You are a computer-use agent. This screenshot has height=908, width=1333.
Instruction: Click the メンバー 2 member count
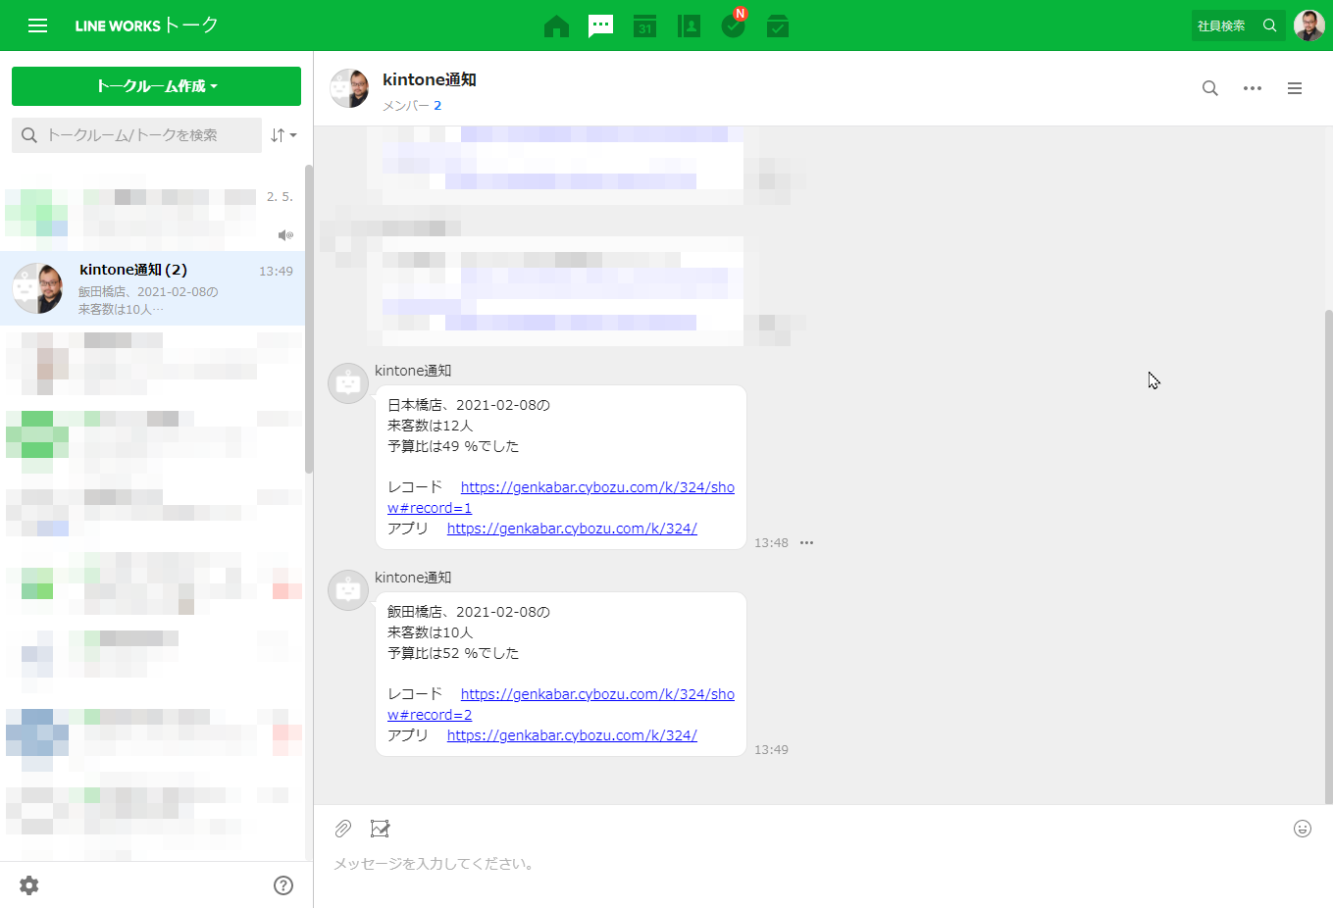pyautogui.click(x=412, y=106)
